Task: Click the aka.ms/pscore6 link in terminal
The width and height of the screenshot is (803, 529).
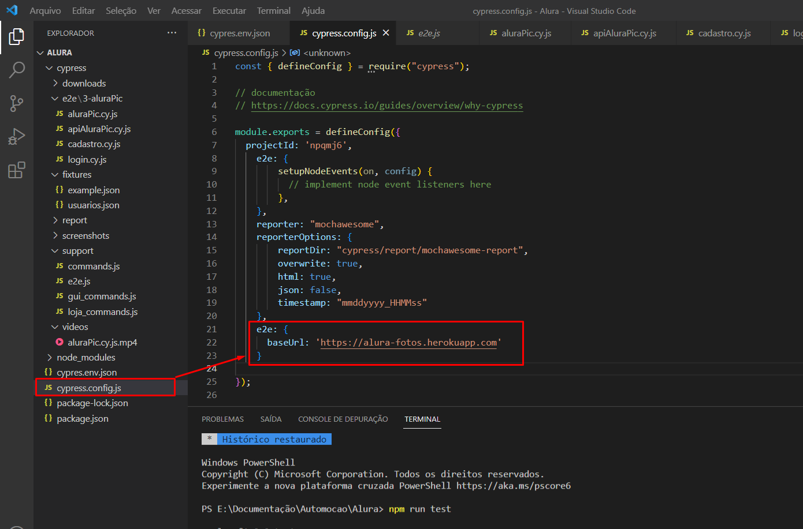Action: point(514,486)
